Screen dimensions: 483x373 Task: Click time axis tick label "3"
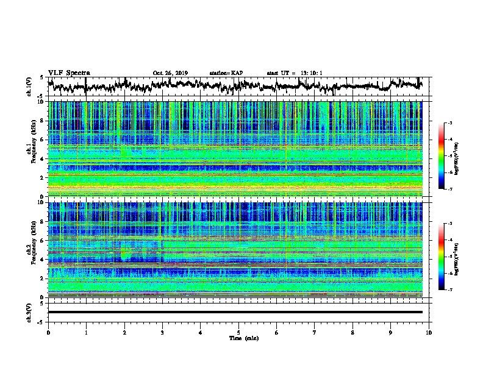pos(162,333)
